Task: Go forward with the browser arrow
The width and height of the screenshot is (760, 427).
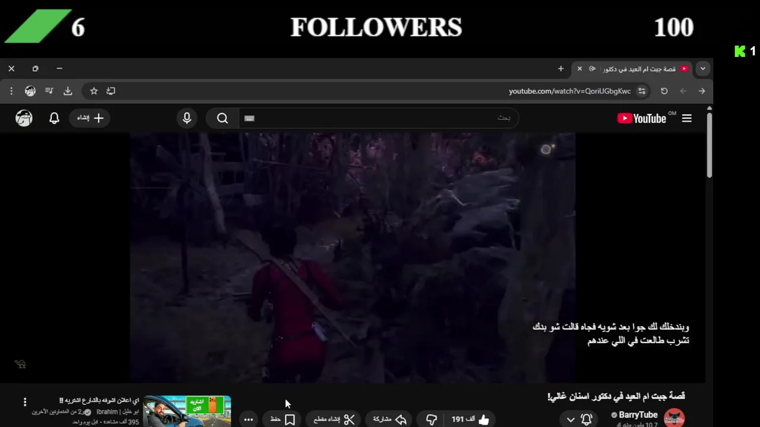Action: (x=683, y=91)
